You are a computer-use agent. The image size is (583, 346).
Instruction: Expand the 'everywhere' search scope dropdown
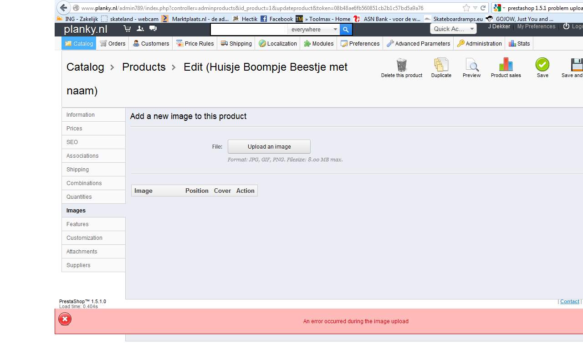[314, 30]
